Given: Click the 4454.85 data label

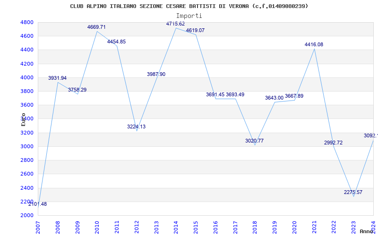Looking at the screenshot, I should 116,42.
